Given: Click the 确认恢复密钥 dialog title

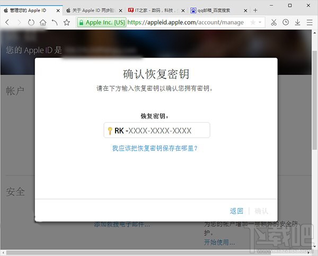Looking at the screenshot, I should 156,74.
